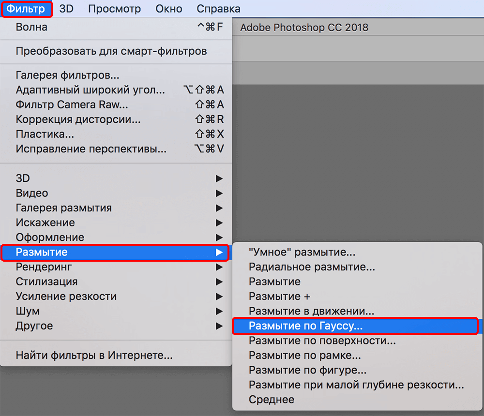Open the Справка menu
The image size is (484, 416).
click(218, 9)
